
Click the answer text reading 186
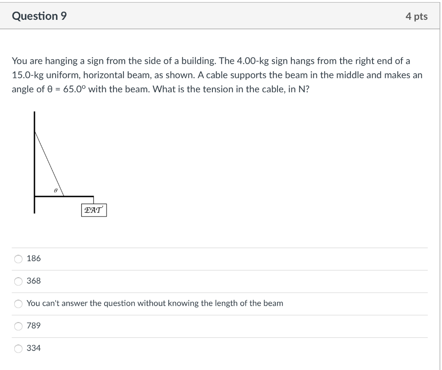[x=33, y=258]
